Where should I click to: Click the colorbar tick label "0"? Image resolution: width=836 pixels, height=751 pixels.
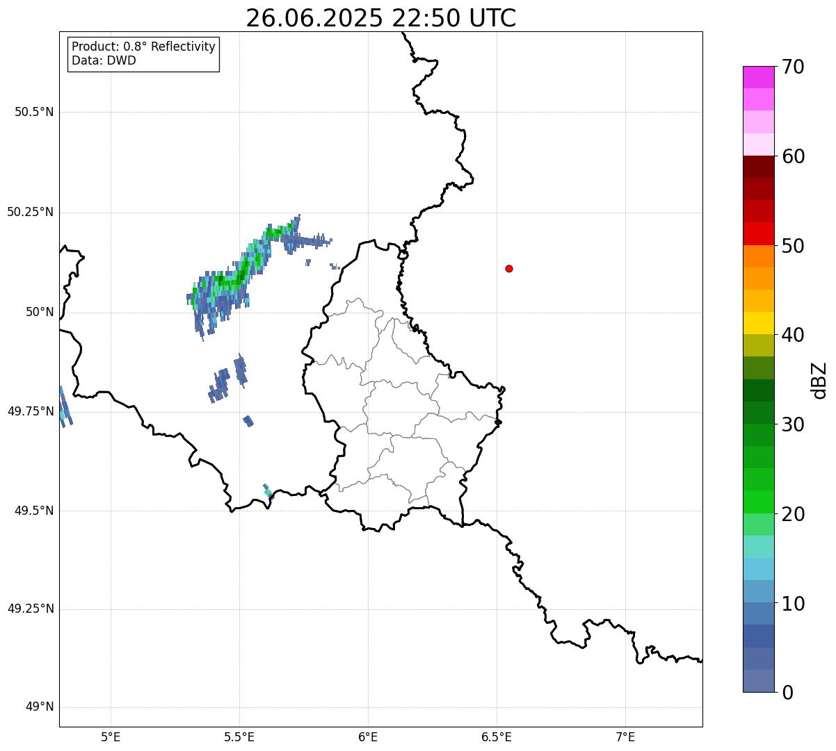point(787,693)
